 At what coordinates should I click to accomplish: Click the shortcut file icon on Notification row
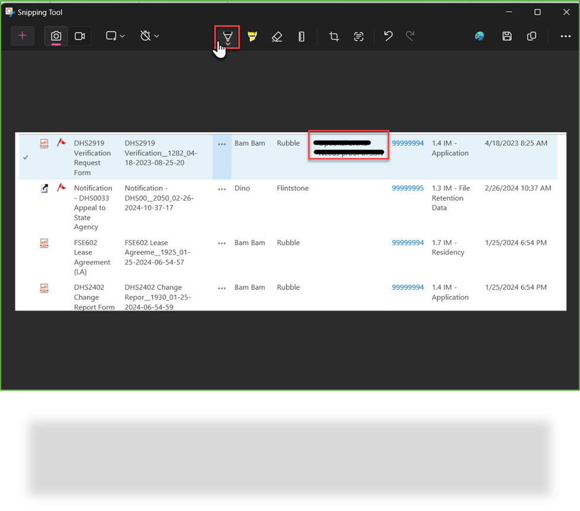click(44, 189)
